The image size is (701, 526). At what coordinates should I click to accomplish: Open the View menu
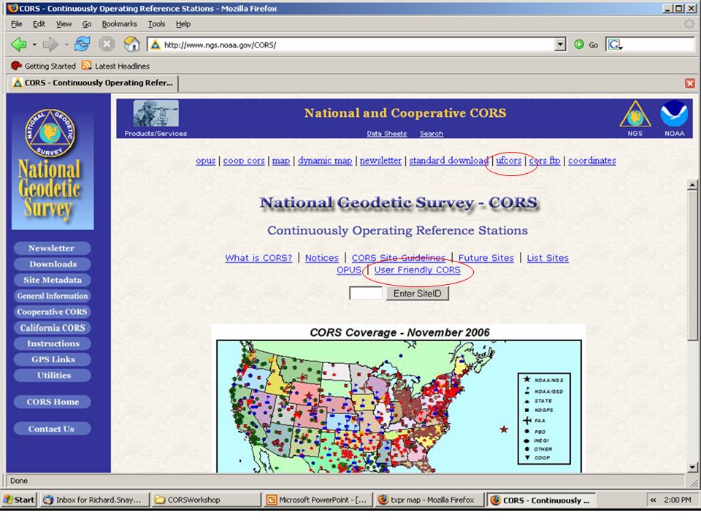coord(64,24)
